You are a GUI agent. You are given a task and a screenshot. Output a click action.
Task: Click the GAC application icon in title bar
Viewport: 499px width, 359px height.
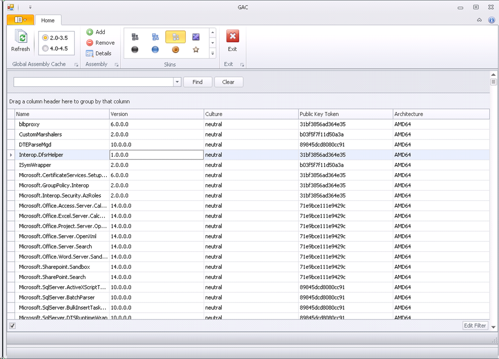pos(11,7)
